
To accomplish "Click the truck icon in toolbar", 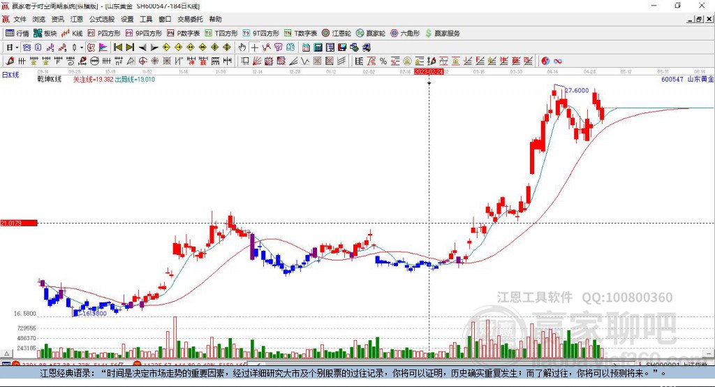I will click(x=366, y=48).
